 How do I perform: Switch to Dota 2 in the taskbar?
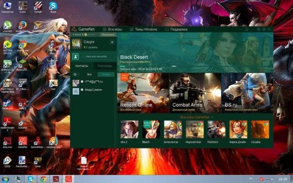[56, 179]
